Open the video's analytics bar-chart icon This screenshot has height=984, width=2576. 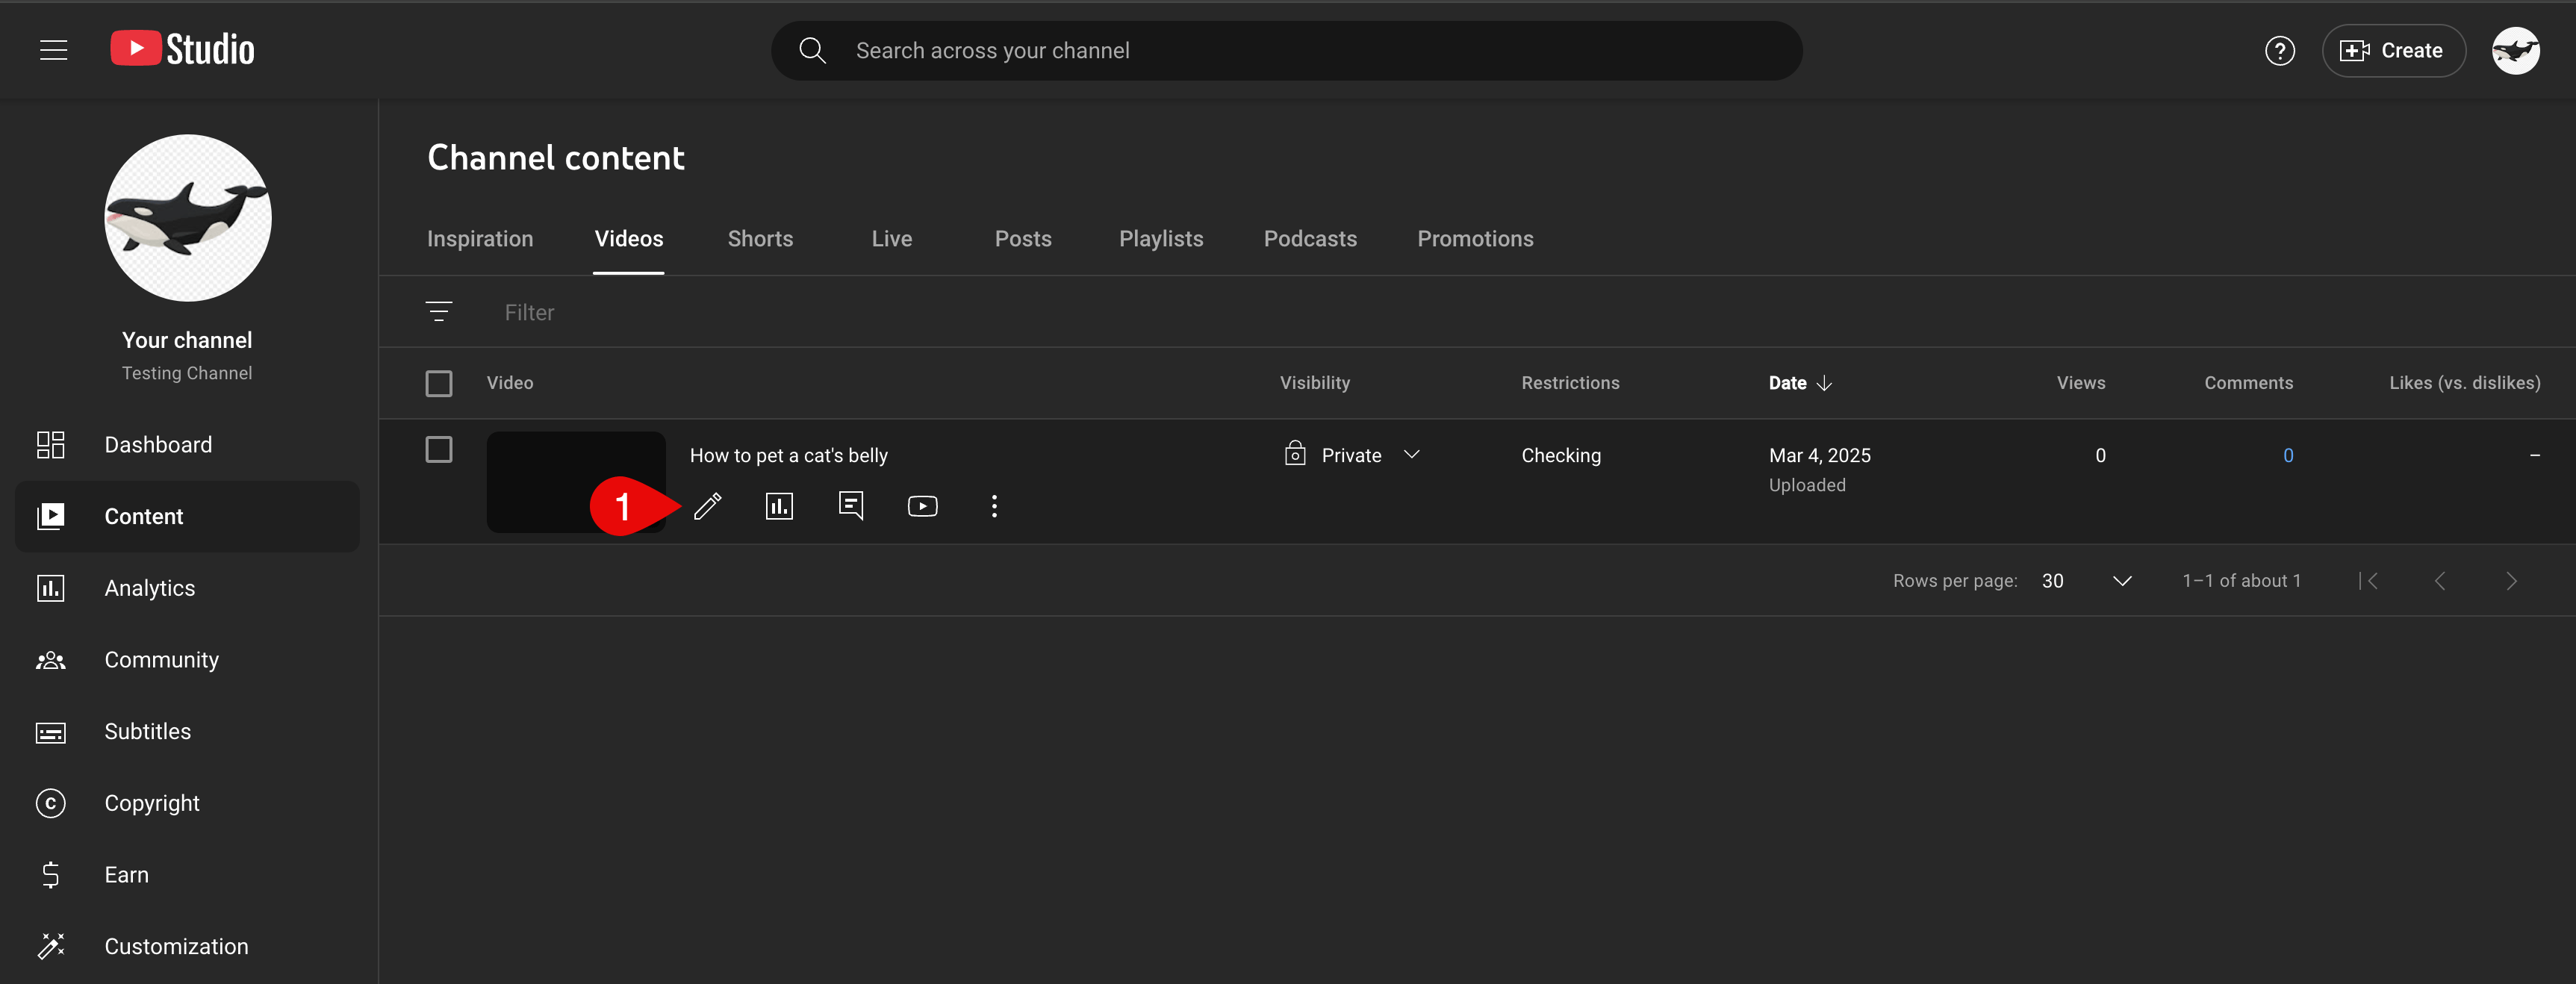click(779, 506)
